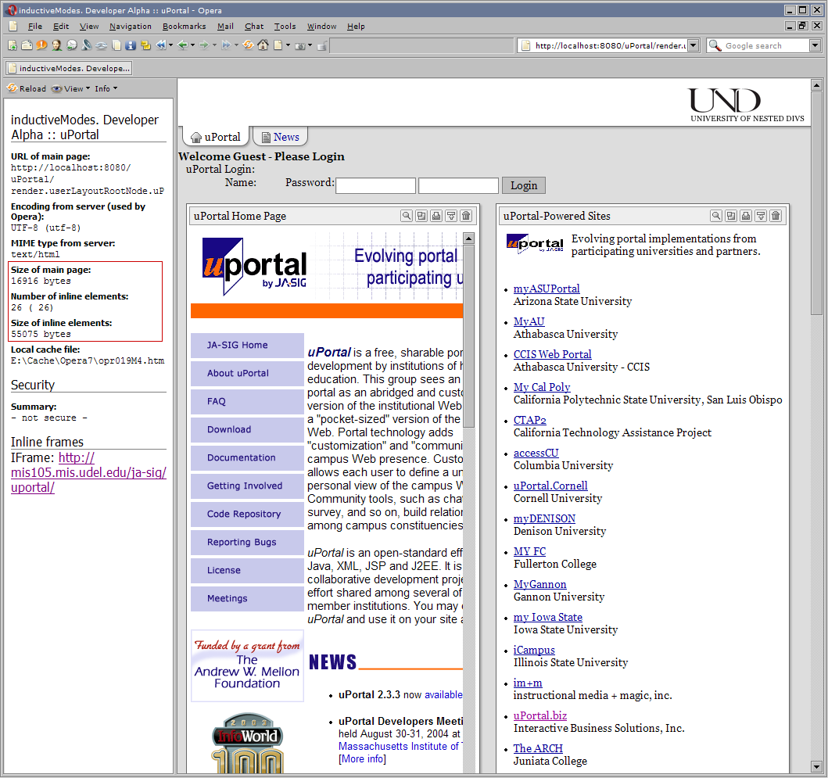The image size is (828, 778).
Task: Print the uPortal-Powered Sites channel
Action: [x=746, y=216]
